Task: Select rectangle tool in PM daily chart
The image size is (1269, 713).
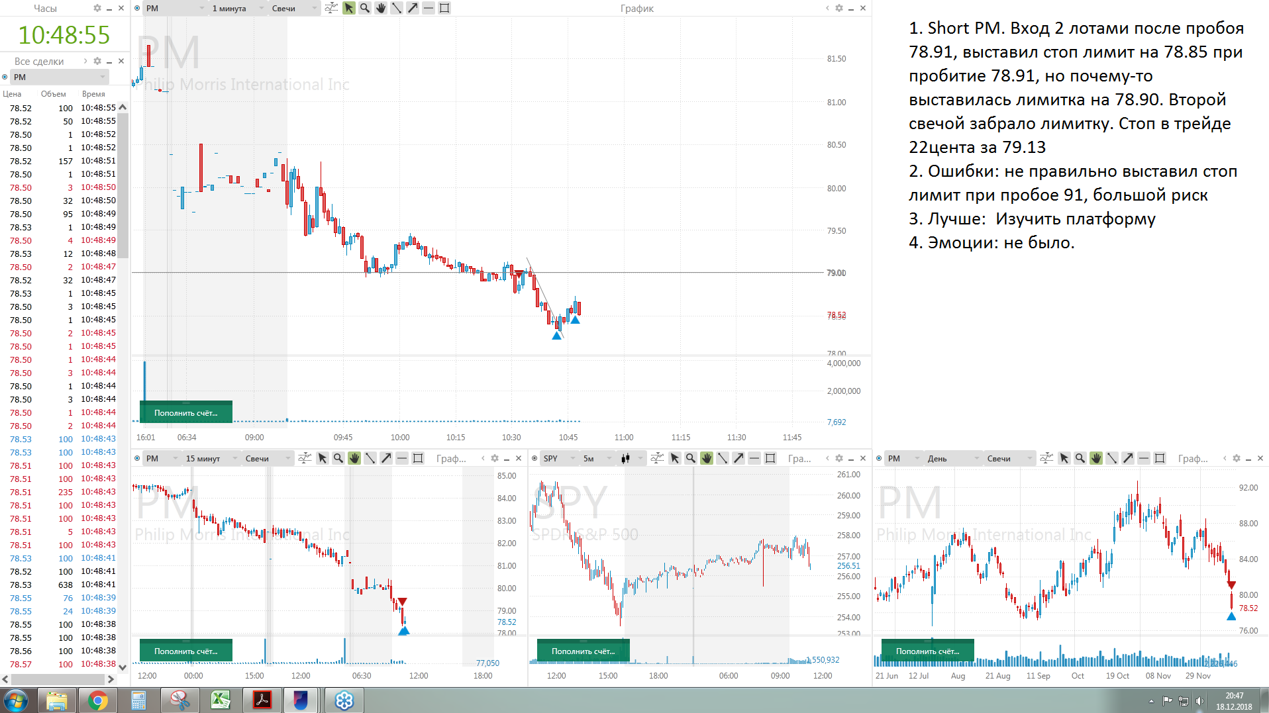Action: [1160, 458]
